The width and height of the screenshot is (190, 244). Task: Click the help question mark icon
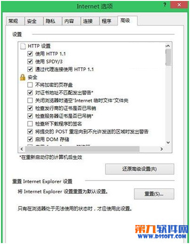click(x=165, y=5)
